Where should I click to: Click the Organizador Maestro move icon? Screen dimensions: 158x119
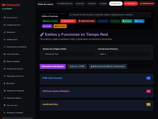point(4,98)
